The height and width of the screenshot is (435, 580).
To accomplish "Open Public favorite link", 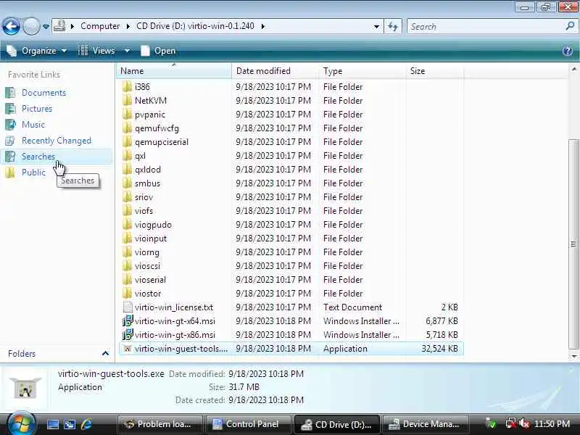I will (33, 173).
